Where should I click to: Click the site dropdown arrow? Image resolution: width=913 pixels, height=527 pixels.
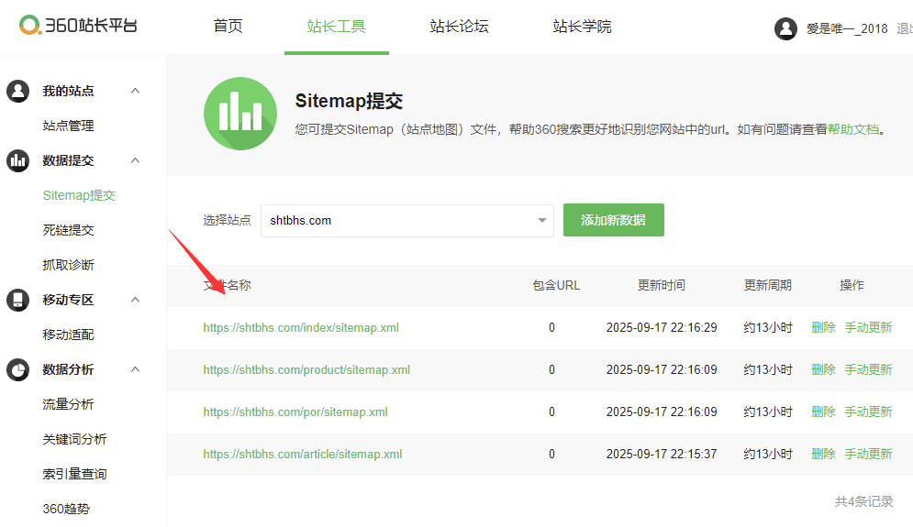(x=542, y=221)
